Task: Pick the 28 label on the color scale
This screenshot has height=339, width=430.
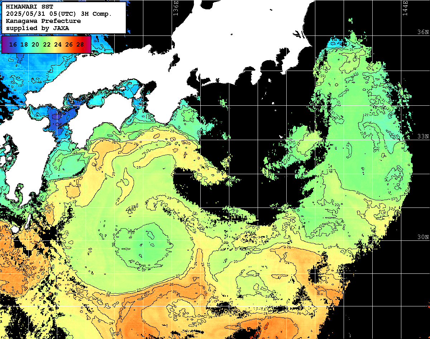Action: 80,45
